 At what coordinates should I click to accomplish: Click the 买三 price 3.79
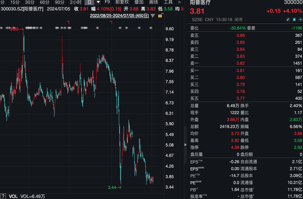pos(241,85)
